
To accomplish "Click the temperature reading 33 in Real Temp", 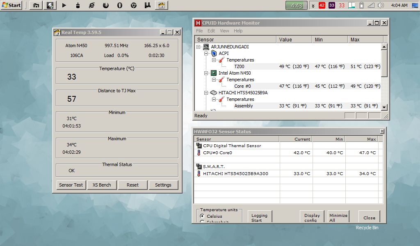I will pos(71,77).
